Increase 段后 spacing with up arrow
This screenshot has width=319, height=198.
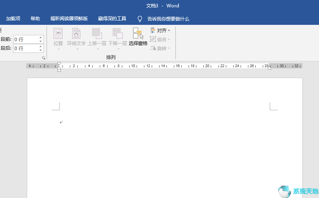(x=41, y=47)
